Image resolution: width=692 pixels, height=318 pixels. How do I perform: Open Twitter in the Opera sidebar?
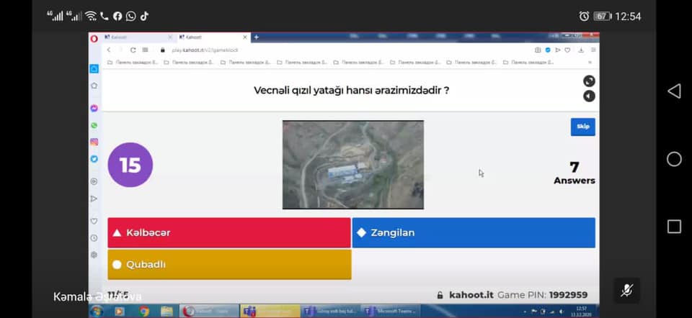[94, 159]
